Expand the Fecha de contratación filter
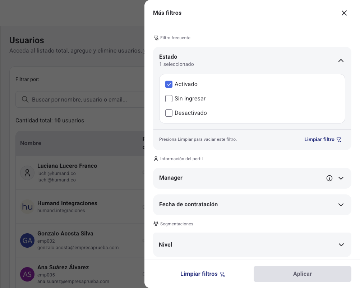This screenshot has width=360, height=288. pyautogui.click(x=341, y=205)
